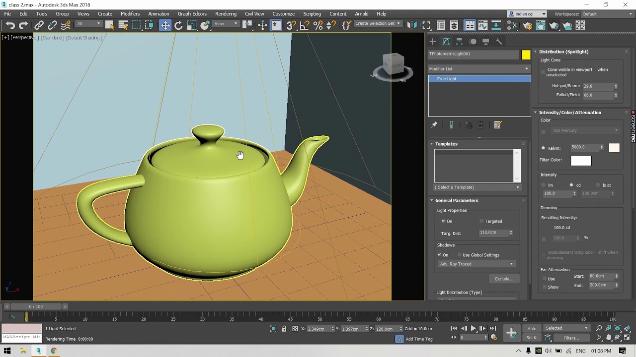Switch to the Create panel plus icon

tap(433, 42)
